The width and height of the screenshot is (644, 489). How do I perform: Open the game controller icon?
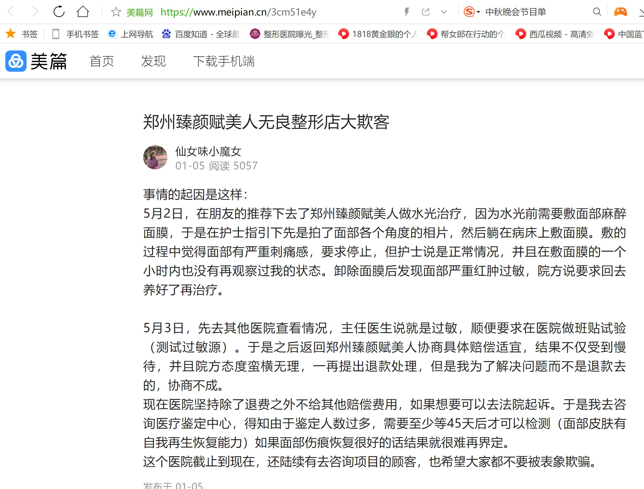(620, 12)
